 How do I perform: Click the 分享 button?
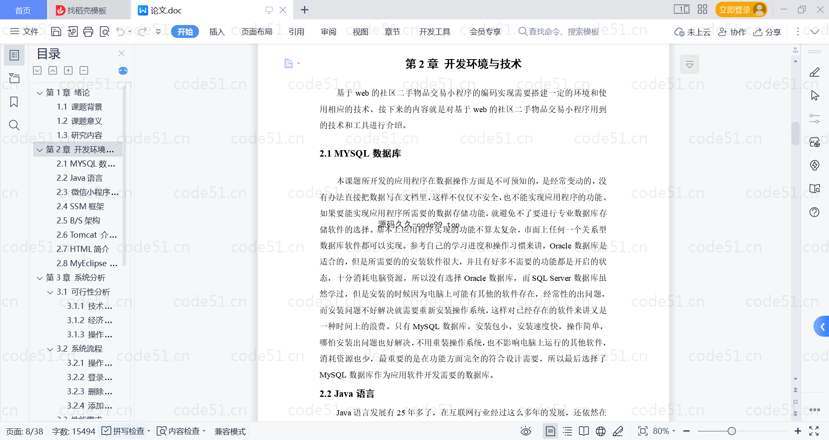tap(767, 32)
